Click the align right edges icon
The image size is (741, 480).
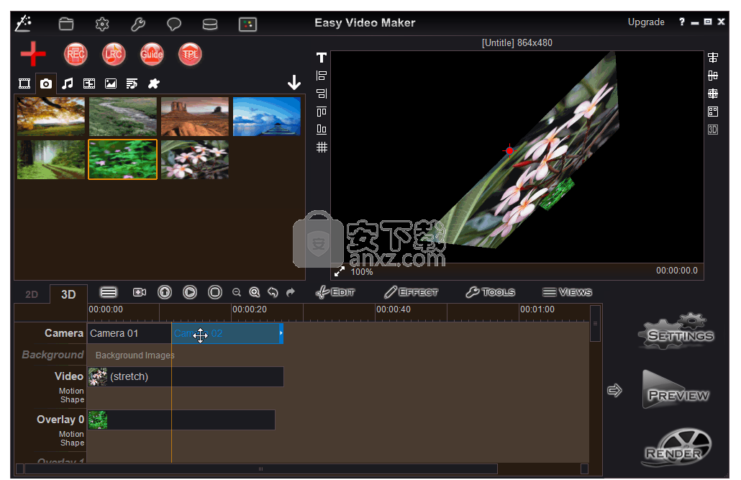pyautogui.click(x=322, y=94)
